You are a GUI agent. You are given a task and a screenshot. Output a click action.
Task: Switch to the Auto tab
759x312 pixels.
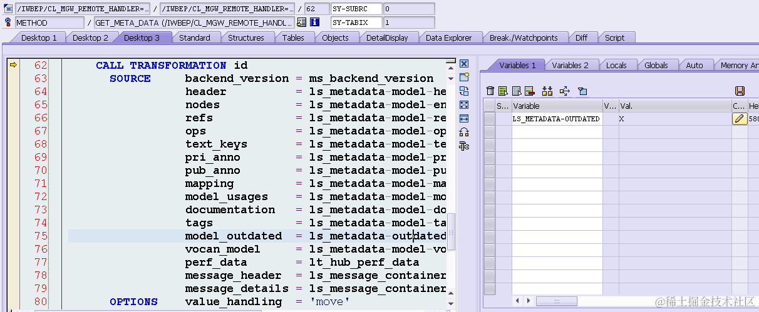[694, 65]
